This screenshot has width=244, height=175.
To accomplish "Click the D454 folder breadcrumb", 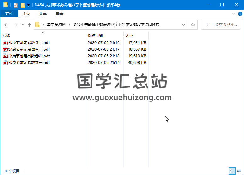I will click(116, 25).
